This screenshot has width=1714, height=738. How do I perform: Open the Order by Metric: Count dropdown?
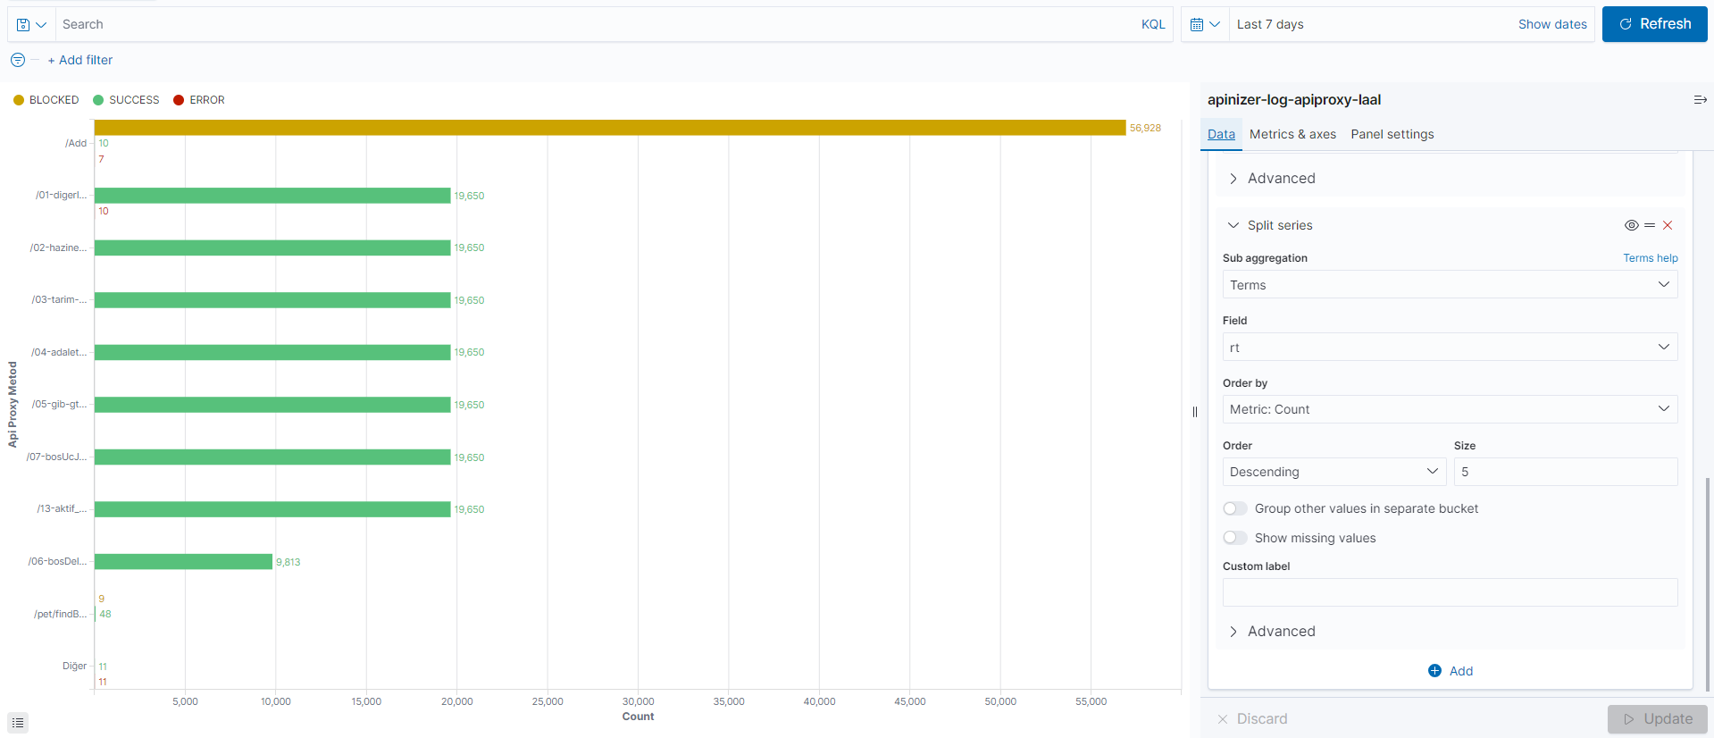1449,409
